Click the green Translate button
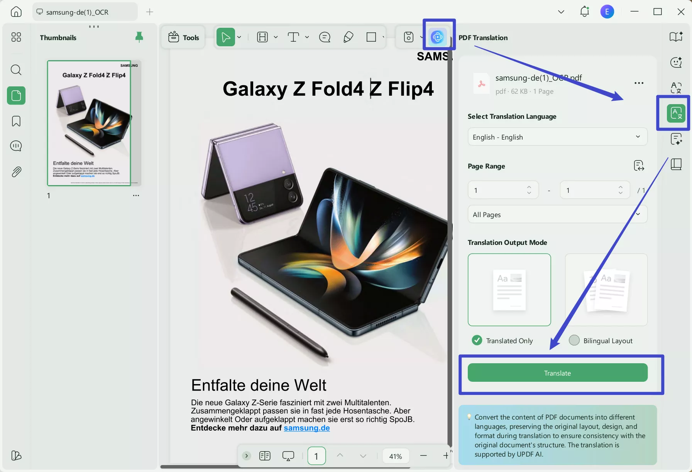 pyautogui.click(x=557, y=373)
